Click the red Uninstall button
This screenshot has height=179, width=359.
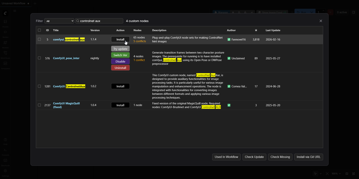tap(120, 68)
